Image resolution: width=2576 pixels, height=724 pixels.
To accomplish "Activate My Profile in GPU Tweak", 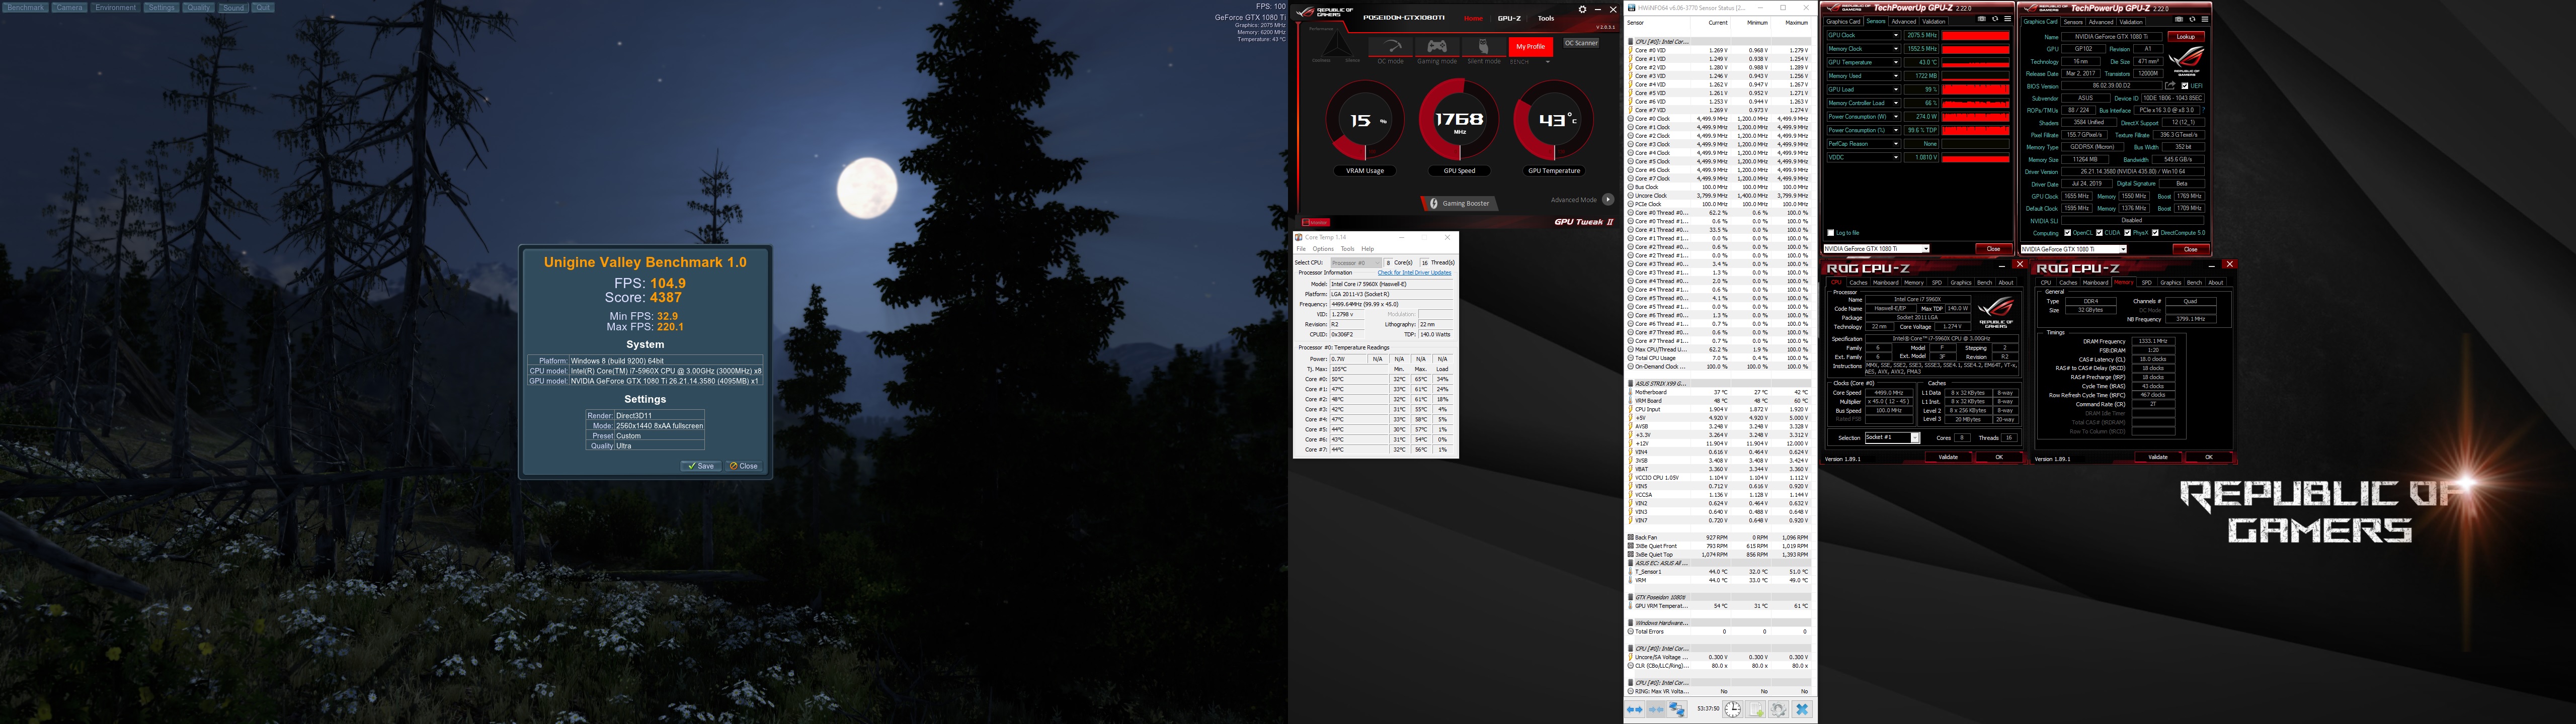I will [1530, 46].
